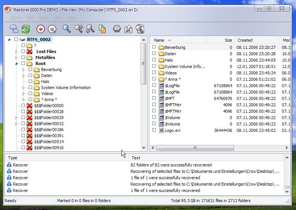Click the Text column header in log
This screenshot has width=296, height=210.
click(206, 158)
